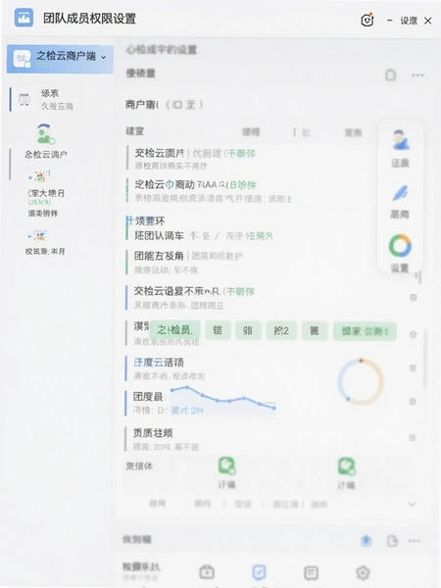Open the user profile icon in floating panel
This screenshot has height=588, width=441.
click(x=400, y=140)
